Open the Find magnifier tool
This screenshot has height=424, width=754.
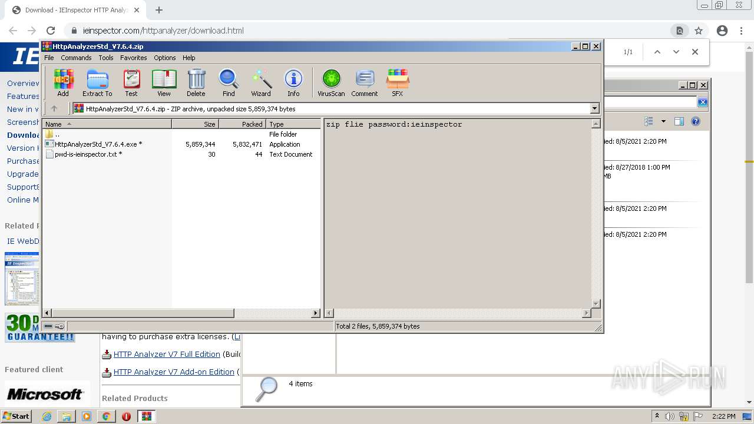229,83
